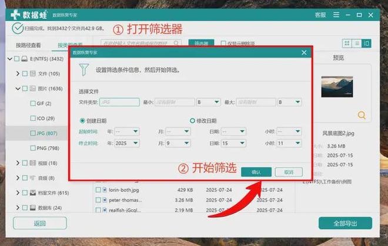
Task: Switch to grid thumbnail view
Action: tap(347, 43)
